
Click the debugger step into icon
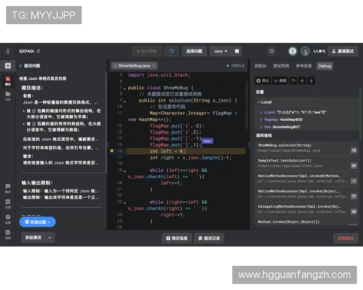tap(302, 81)
